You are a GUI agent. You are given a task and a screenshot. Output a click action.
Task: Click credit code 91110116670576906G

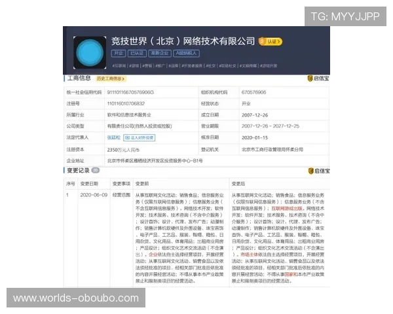130,92
